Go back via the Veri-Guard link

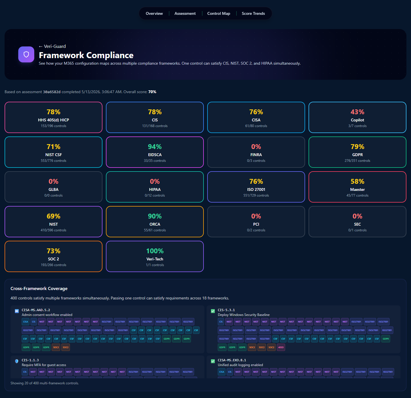pyautogui.click(x=52, y=46)
